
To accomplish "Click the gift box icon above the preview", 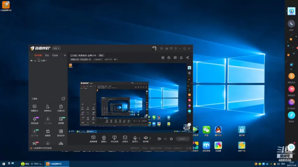I will coord(163,58).
